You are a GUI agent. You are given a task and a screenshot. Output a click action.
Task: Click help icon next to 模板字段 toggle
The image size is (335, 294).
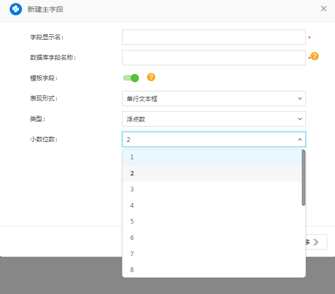tap(151, 77)
